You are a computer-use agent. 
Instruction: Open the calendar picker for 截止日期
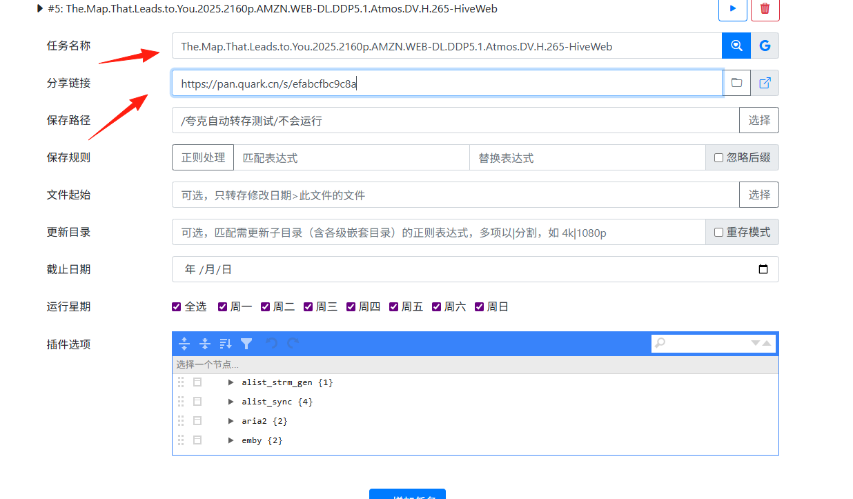[763, 269]
